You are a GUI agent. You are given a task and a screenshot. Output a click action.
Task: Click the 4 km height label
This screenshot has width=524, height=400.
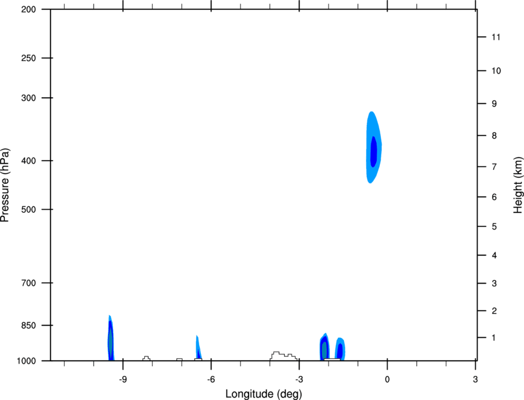point(494,255)
